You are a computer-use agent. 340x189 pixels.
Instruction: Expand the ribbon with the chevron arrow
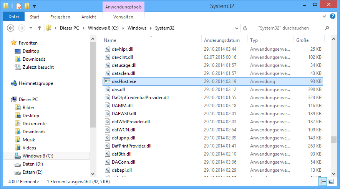pyautogui.click(x=324, y=16)
